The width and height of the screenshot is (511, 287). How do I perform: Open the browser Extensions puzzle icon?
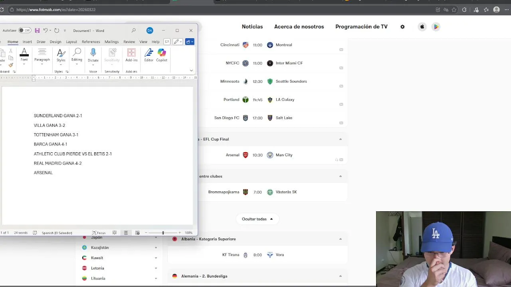(x=464, y=10)
